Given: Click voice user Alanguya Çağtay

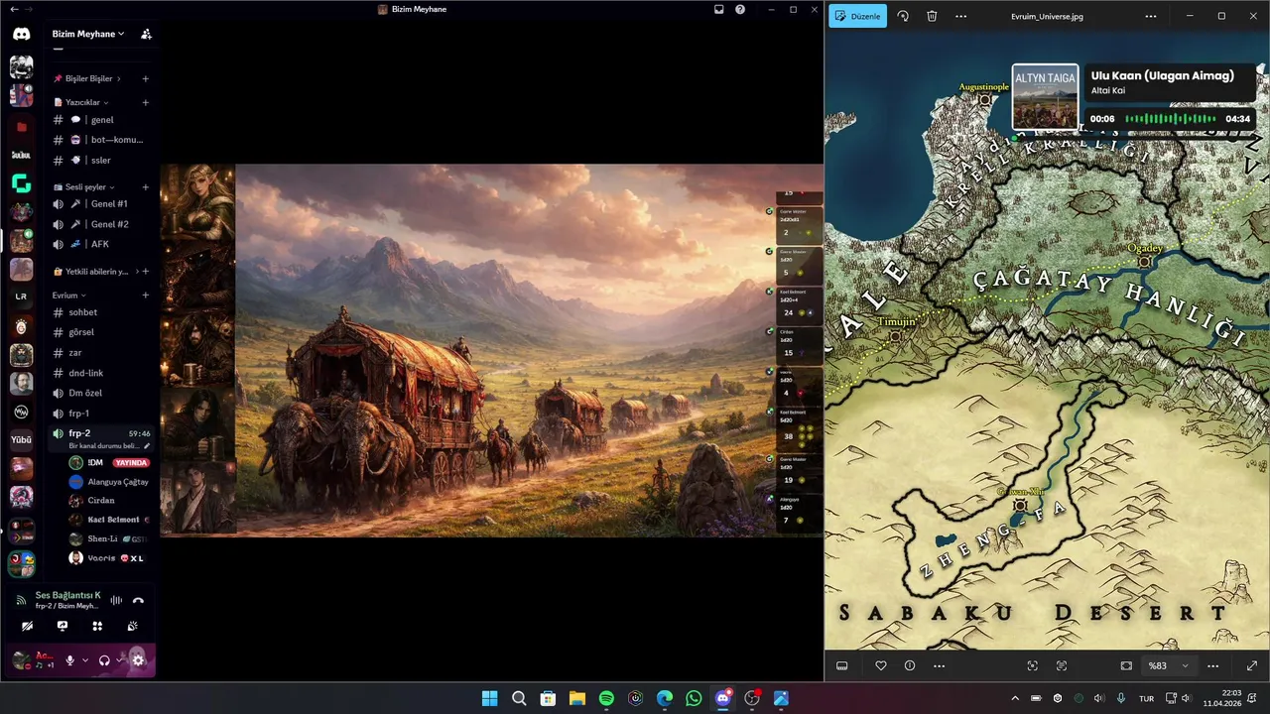Looking at the screenshot, I should coord(109,481).
